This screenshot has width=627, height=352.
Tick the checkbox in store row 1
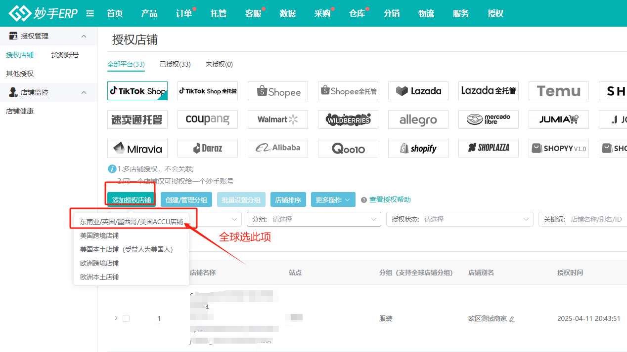coord(126,318)
